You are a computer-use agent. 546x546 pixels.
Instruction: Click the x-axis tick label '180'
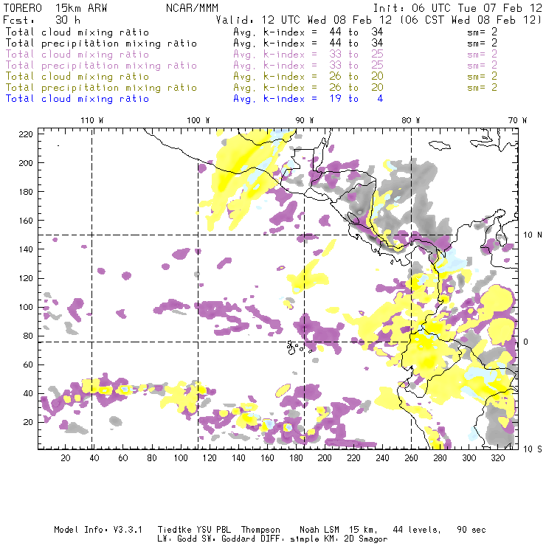[296, 458]
